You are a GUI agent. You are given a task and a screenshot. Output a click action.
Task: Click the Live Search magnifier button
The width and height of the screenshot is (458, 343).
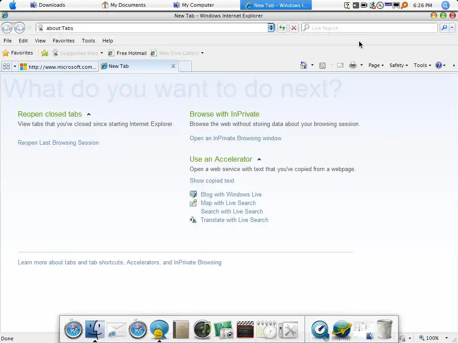pos(444,28)
